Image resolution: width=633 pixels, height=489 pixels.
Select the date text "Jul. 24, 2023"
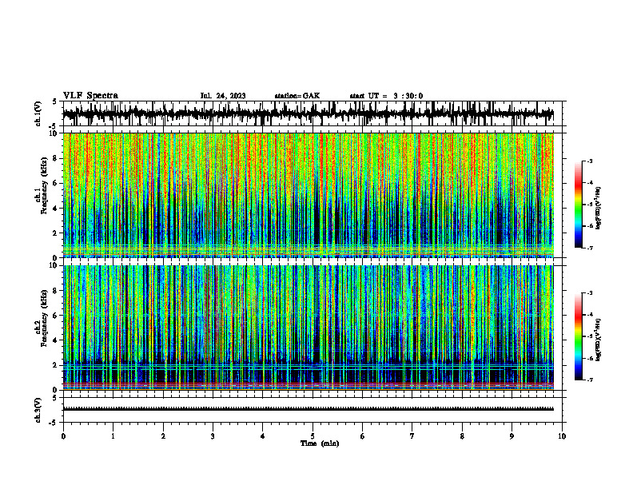click(223, 96)
